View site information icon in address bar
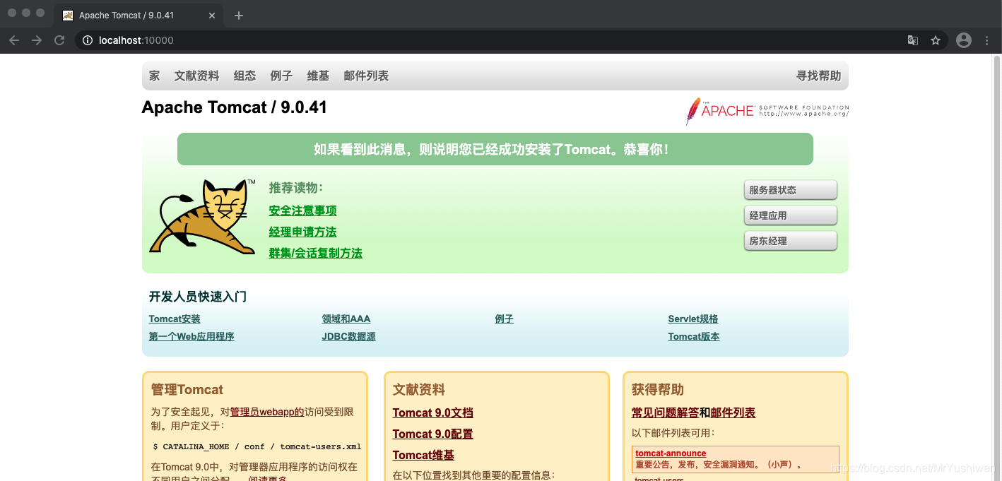1002x481 pixels. (x=88, y=40)
